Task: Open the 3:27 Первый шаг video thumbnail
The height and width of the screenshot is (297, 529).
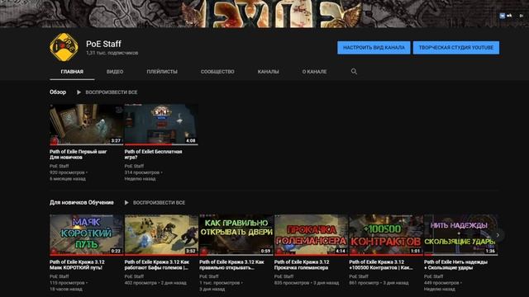Action: [86, 125]
